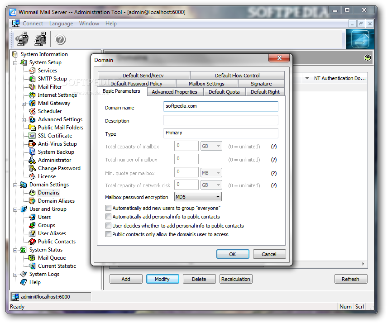Screen dimensions: 387x323
Task: Open Mailbox password encryption MD5 dropdown
Action: tap(198, 197)
